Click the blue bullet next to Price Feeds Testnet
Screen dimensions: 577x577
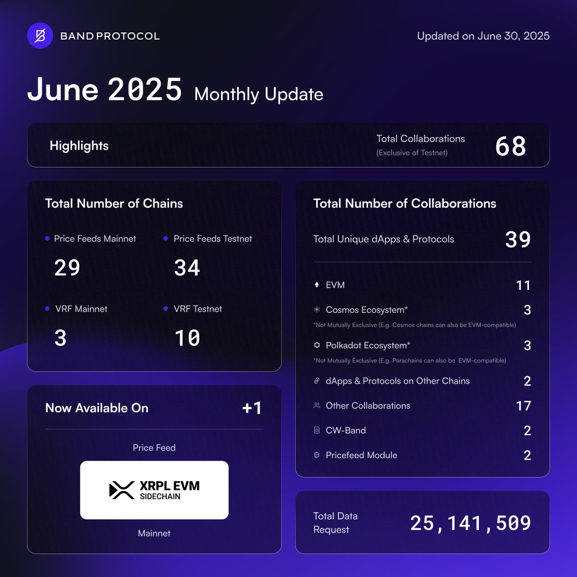coord(166,238)
